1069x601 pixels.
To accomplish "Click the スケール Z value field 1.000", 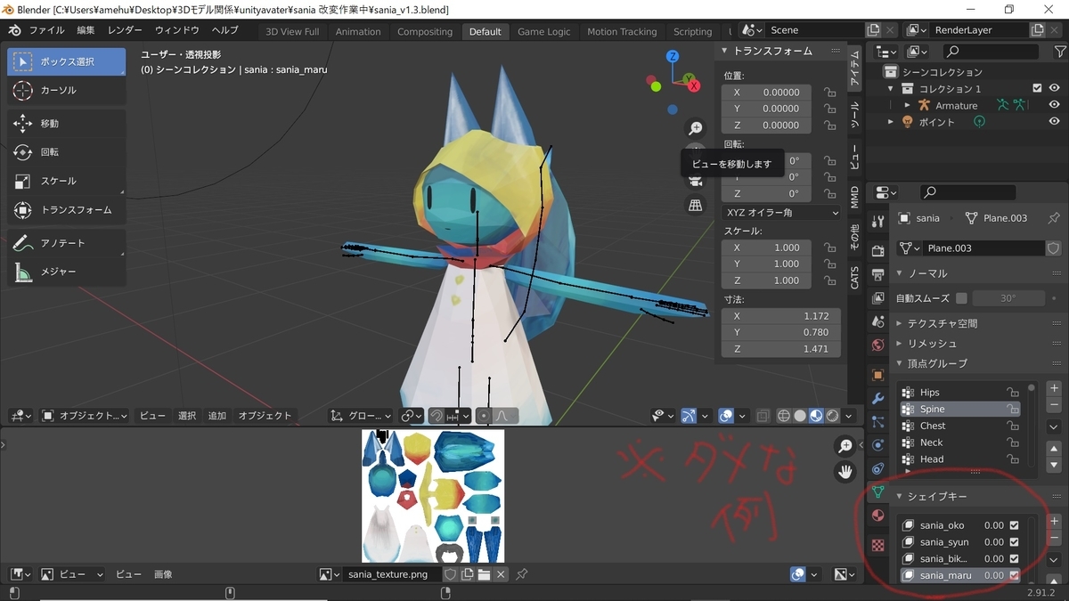I will coord(767,280).
